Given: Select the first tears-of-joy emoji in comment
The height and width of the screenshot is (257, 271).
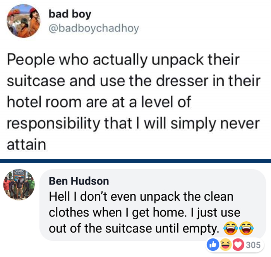Looking at the screenshot, I should point(231,228).
